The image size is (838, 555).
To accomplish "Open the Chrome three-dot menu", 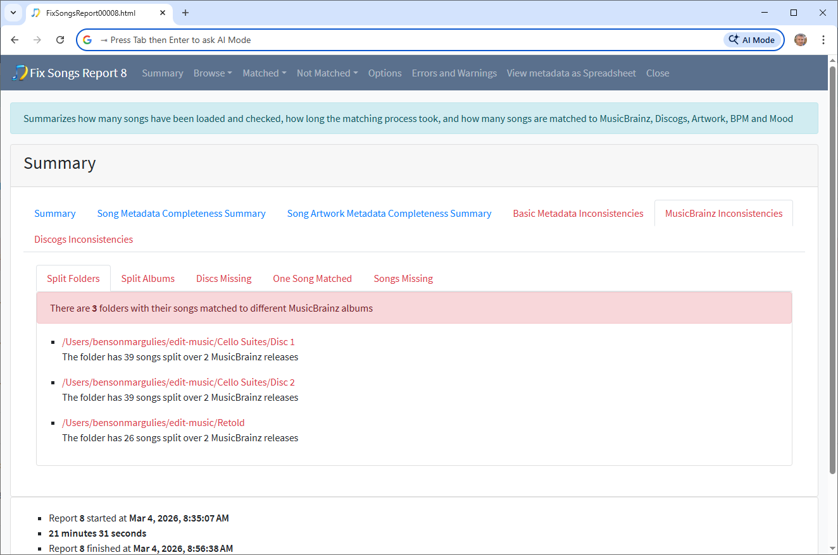I will [x=823, y=40].
